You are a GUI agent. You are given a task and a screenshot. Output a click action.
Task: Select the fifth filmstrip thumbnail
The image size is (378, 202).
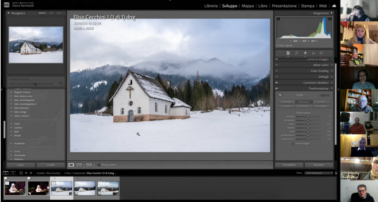pyautogui.click(x=108, y=188)
